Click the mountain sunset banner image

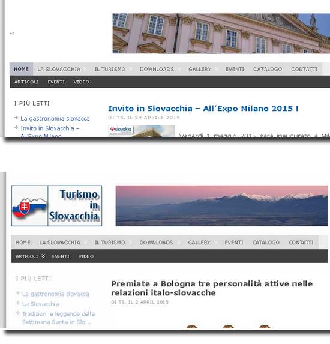[221, 205]
